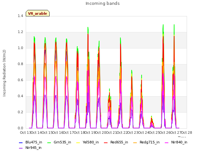Click the Grn535_in legend entry
206x154 pixels.
coord(59,142)
